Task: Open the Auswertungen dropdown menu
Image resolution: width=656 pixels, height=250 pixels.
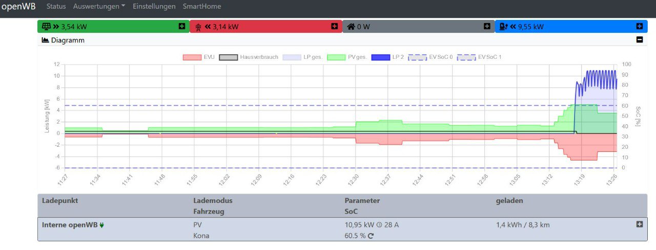Action: pos(99,7)
